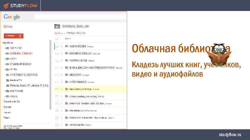Open the Drive heading link
The width and height of the screenshot is (250, 140).
tap(8, 27)
